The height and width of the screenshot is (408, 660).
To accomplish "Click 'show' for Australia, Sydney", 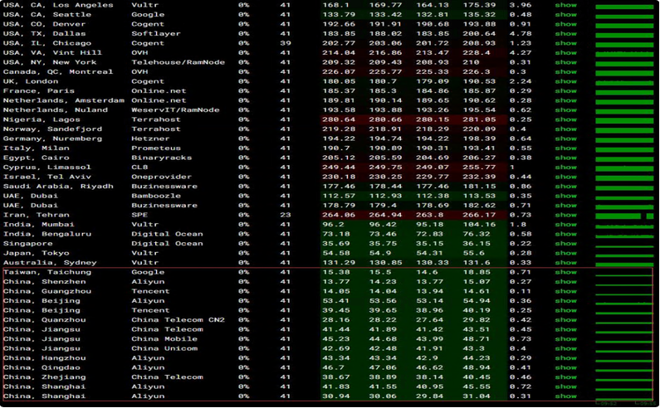I will (565, 263).
